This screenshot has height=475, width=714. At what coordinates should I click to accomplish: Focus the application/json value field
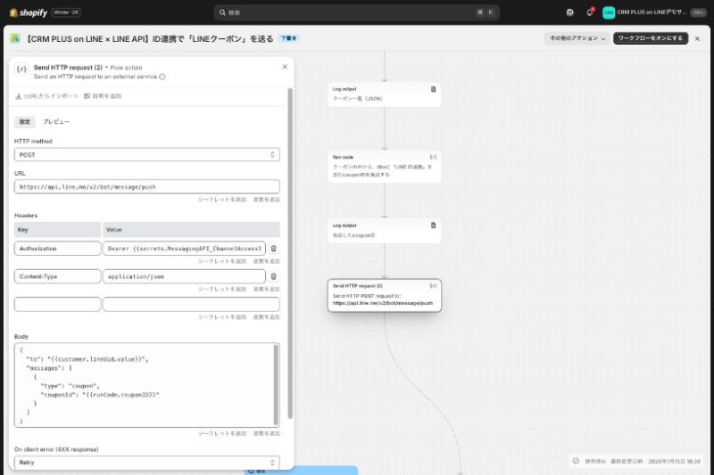click(x=185, y=276)
